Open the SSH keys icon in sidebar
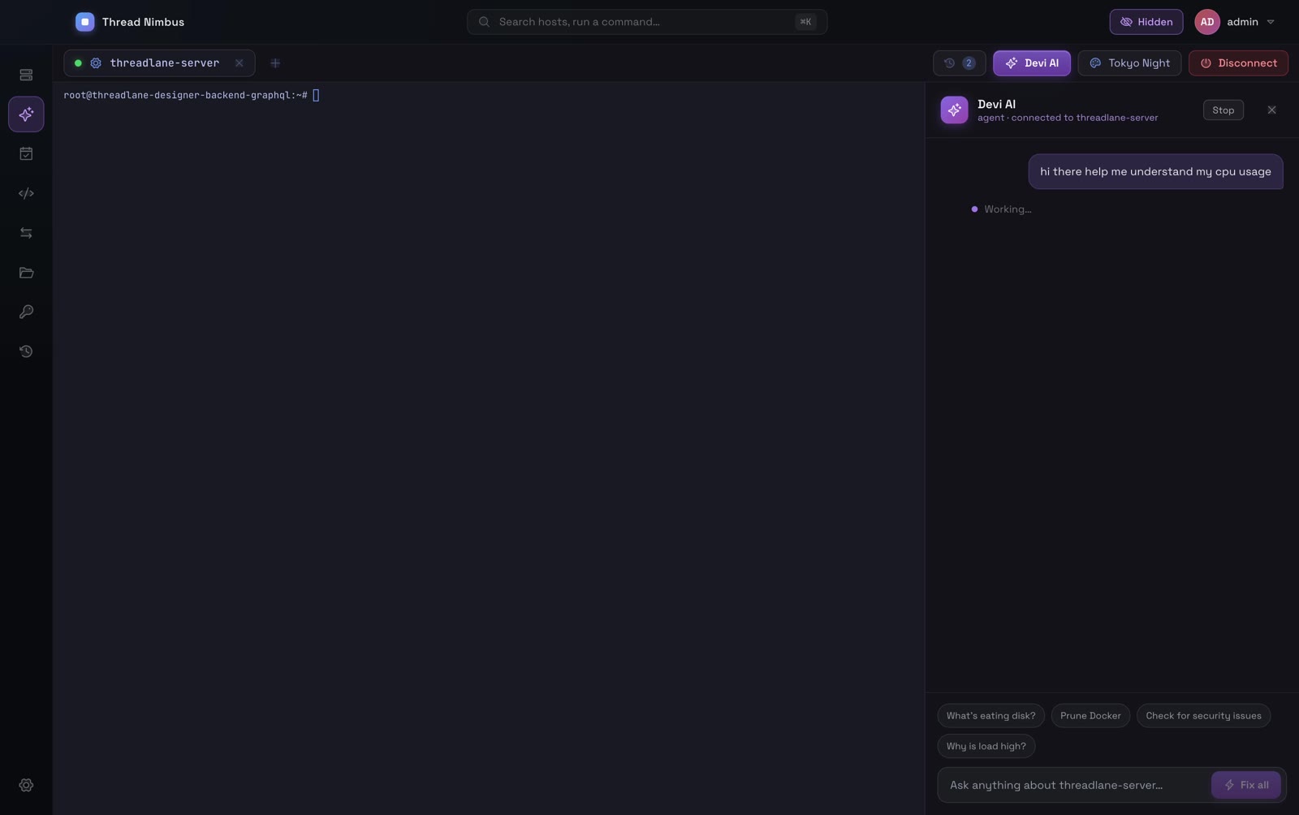 coord(26,312)
